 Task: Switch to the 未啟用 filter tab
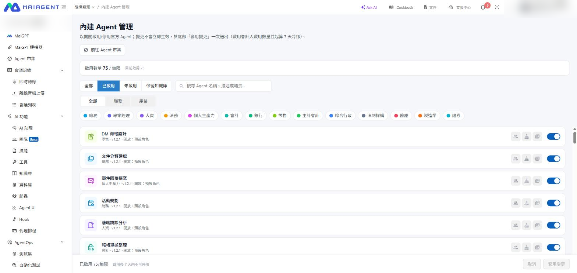click(x=130, y=86)
